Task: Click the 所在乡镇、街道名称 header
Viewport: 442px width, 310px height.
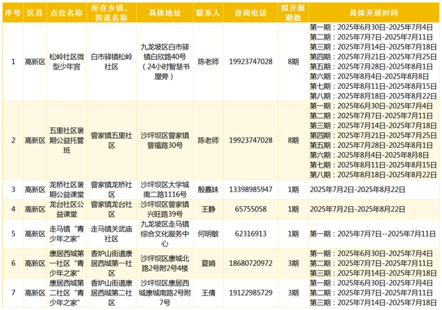Action: [112, 13]
